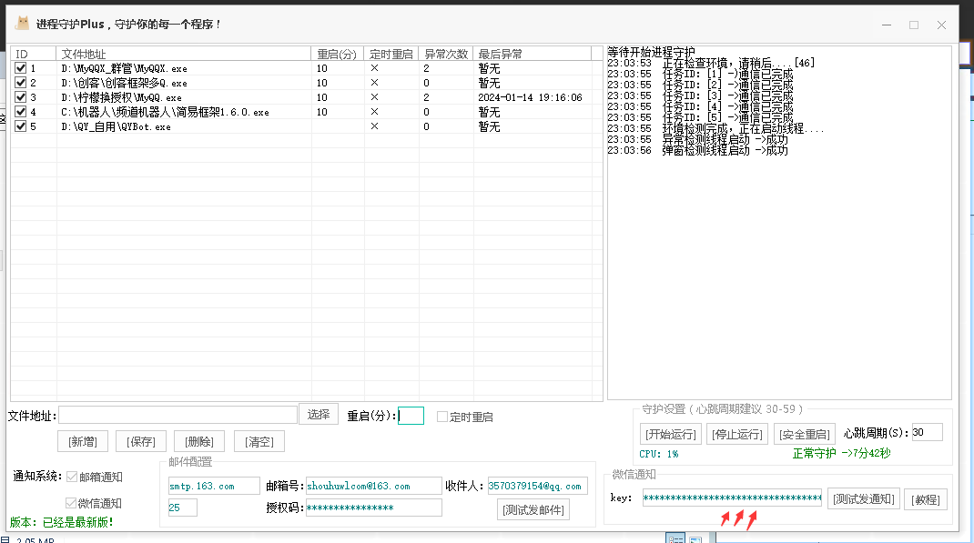Maximize the 进程守护Plus window

click(914, 25)
